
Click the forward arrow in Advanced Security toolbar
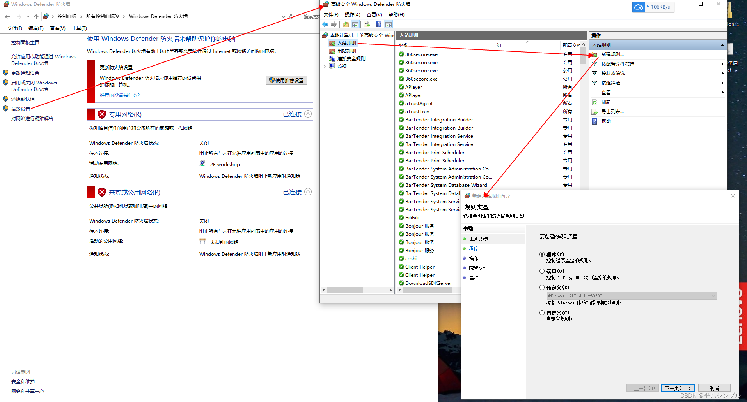point(334,25)
